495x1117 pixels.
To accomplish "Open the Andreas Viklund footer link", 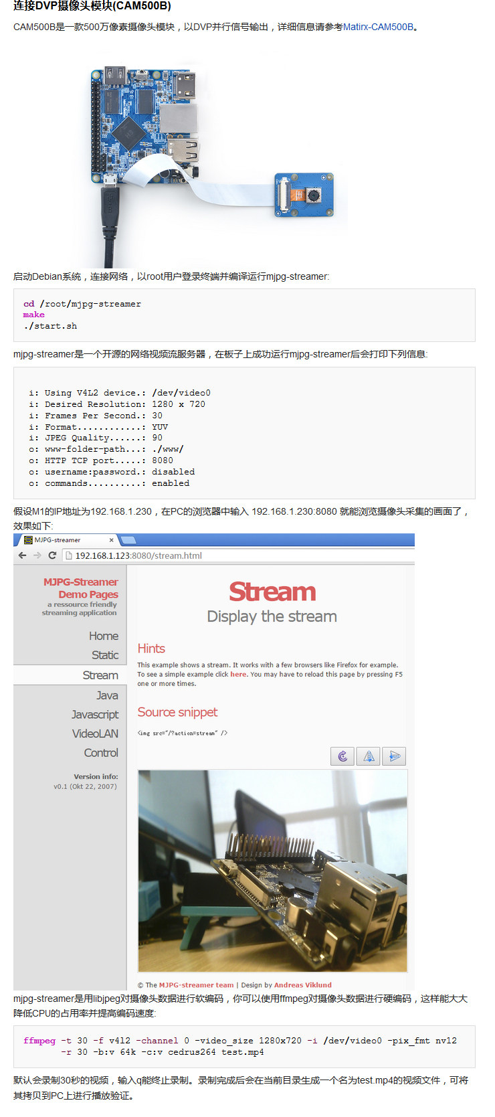I will pos(302,985).
